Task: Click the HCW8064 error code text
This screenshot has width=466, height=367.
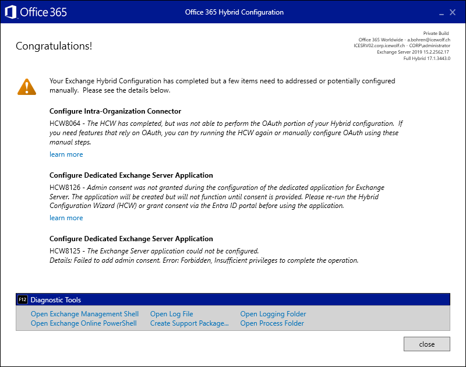Action: [x=65, y=123]
